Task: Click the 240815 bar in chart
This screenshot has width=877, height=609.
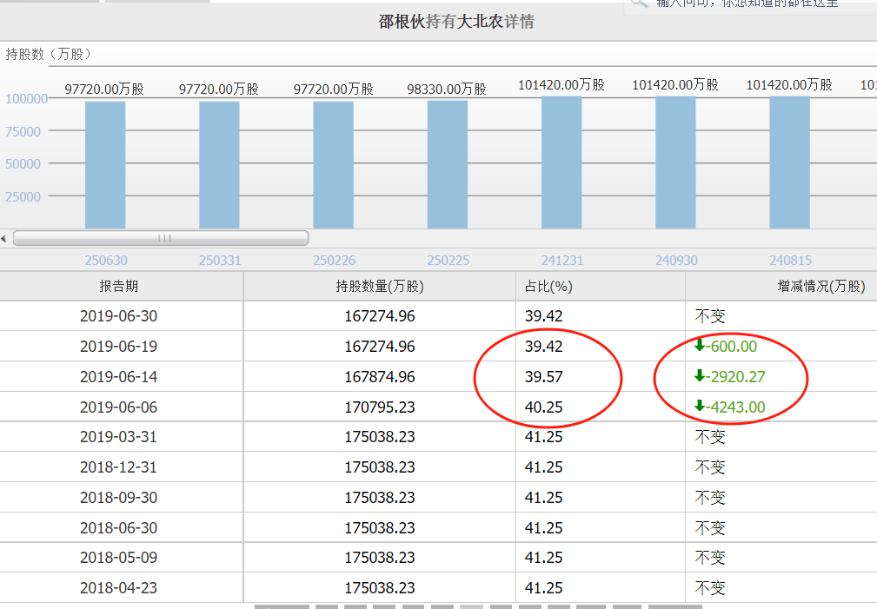Action: 790,162
